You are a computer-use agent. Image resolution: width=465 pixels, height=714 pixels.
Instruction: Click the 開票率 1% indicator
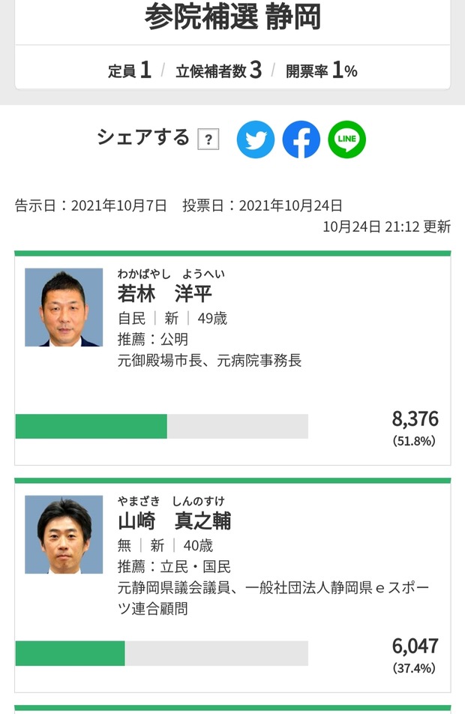pyautogui.click(x=321, y=70)
